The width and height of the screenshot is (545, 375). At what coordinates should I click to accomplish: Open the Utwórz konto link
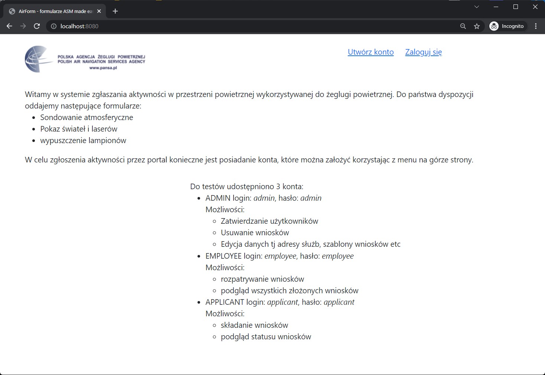(x=371, y=52)
